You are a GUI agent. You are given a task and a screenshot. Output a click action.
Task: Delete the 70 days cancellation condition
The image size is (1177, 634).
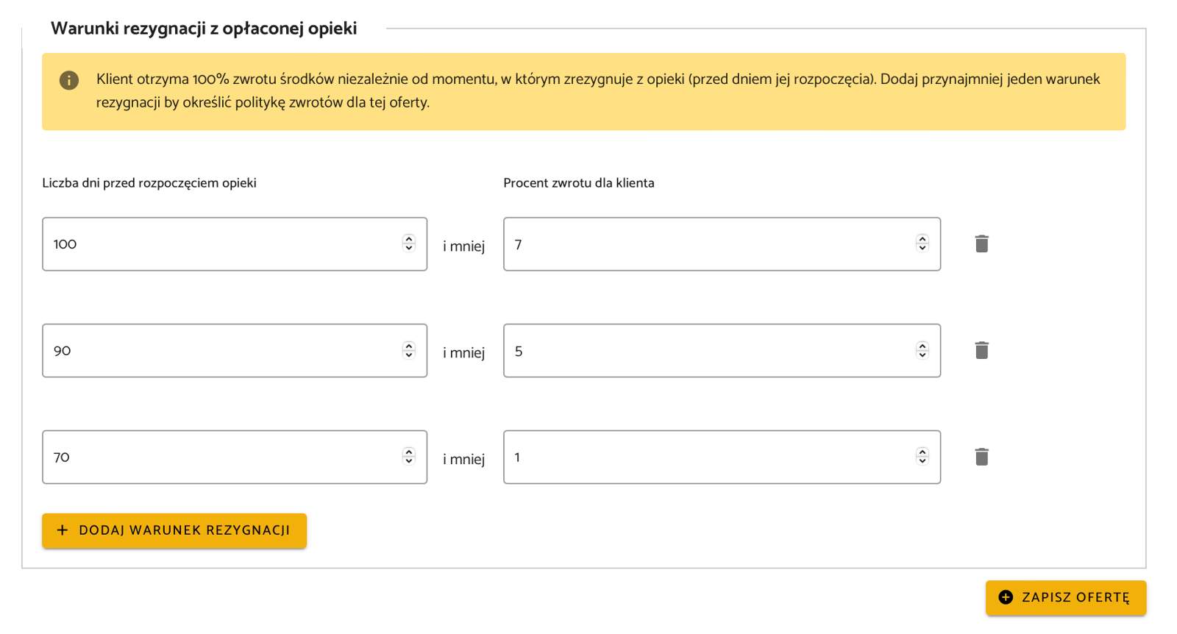(x=981, y=457)
